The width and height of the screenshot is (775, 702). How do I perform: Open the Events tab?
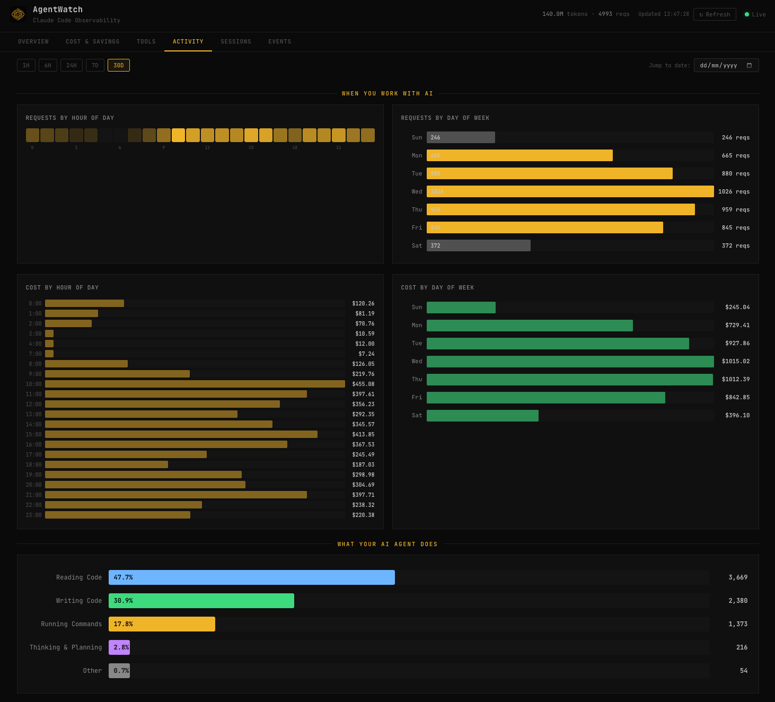pyautogui.click(x=280, y=41)
